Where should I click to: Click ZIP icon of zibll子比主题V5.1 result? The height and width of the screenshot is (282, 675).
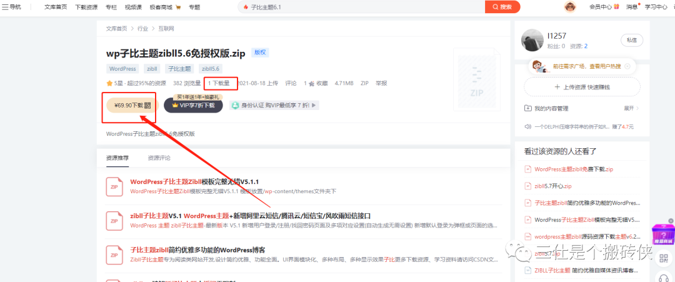coord(114,221)
